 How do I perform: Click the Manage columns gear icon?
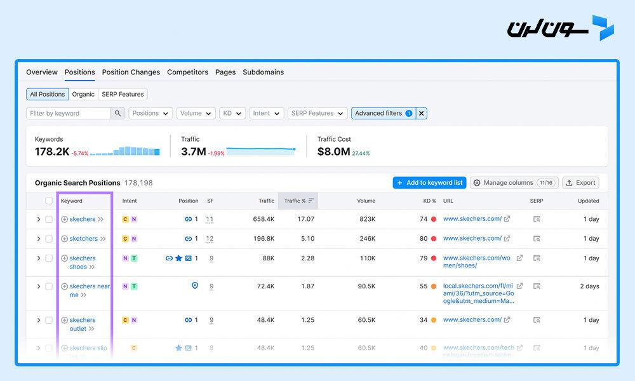[x=477, y=183]
